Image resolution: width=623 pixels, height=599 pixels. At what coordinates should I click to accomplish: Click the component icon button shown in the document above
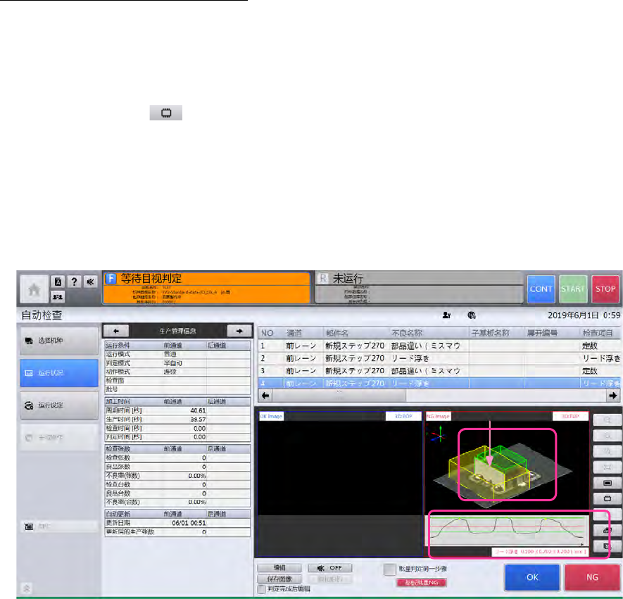(166, 113)
